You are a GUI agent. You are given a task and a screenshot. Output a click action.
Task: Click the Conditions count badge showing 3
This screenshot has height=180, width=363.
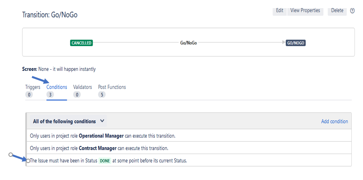coord(50,94)
